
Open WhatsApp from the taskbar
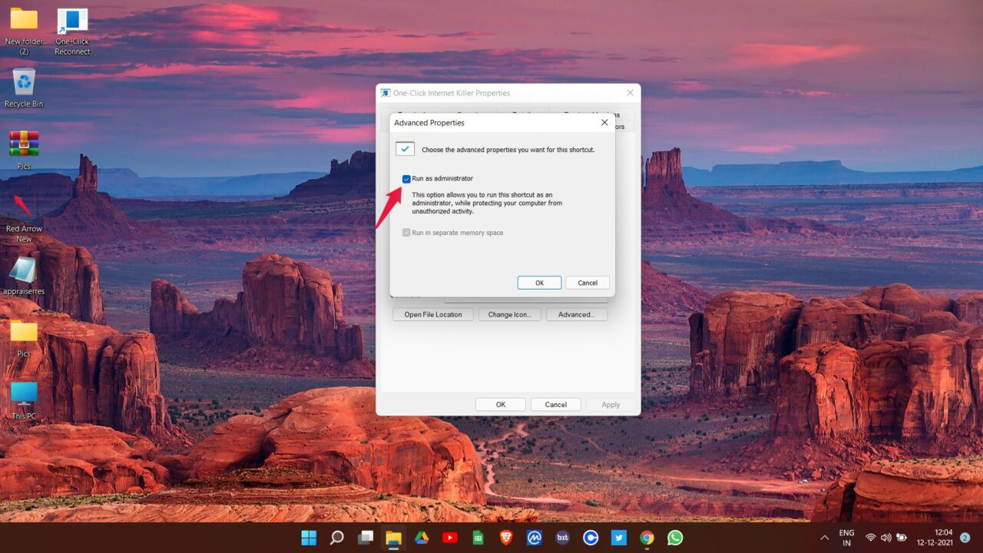pos(675,538)
